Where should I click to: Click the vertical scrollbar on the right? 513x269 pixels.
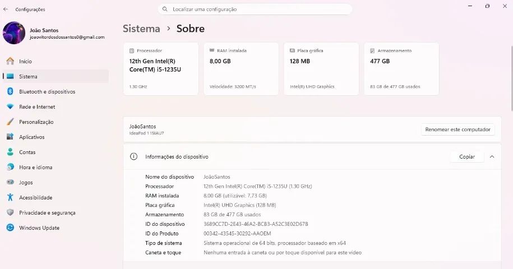[x=512, y=78]
